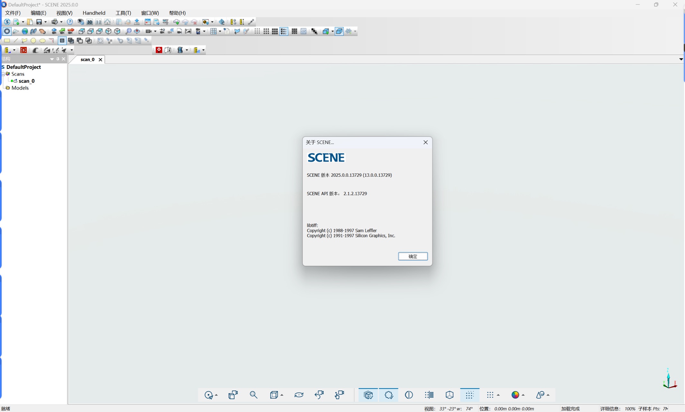Click the 确定 button in About dialog
Screen dimensions: 685x412
pos(412,256)
